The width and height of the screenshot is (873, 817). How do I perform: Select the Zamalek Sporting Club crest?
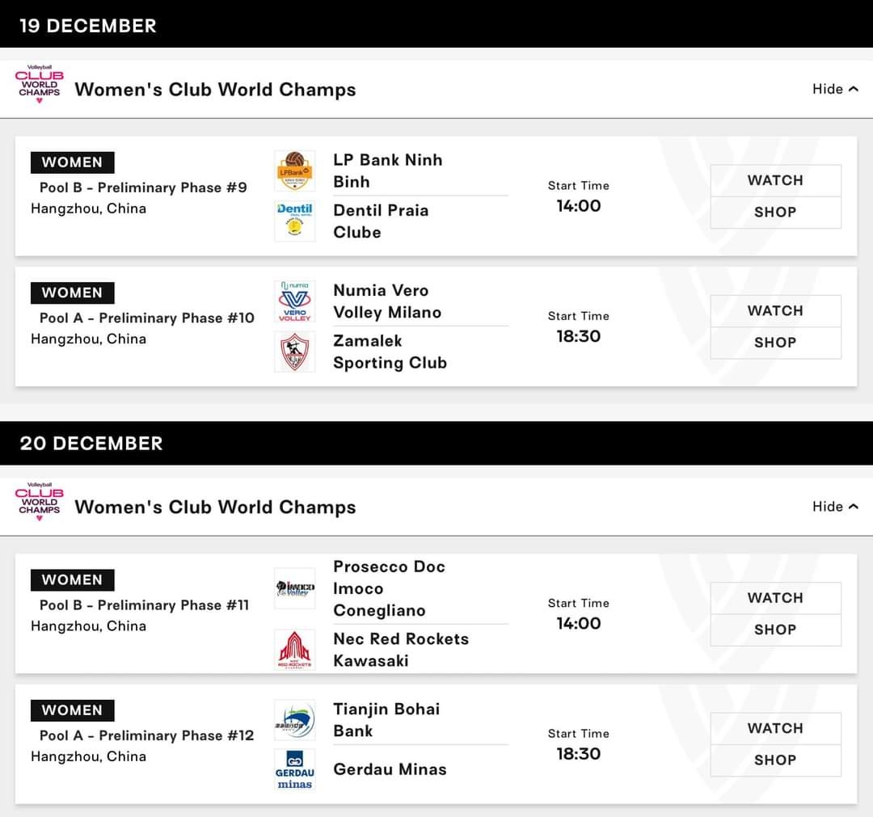[294, 352]
